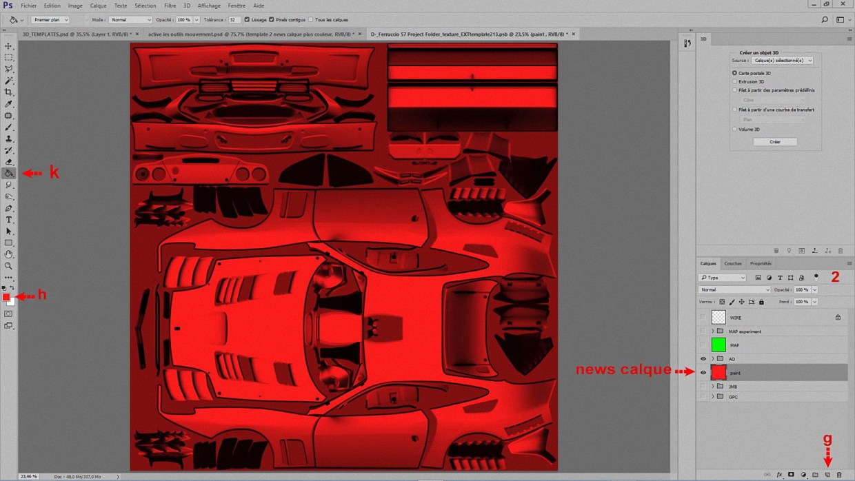This screenshot has width=855, height=481.
Task: Click the zoom percentage field in status bar
Action: click(29, 476)
